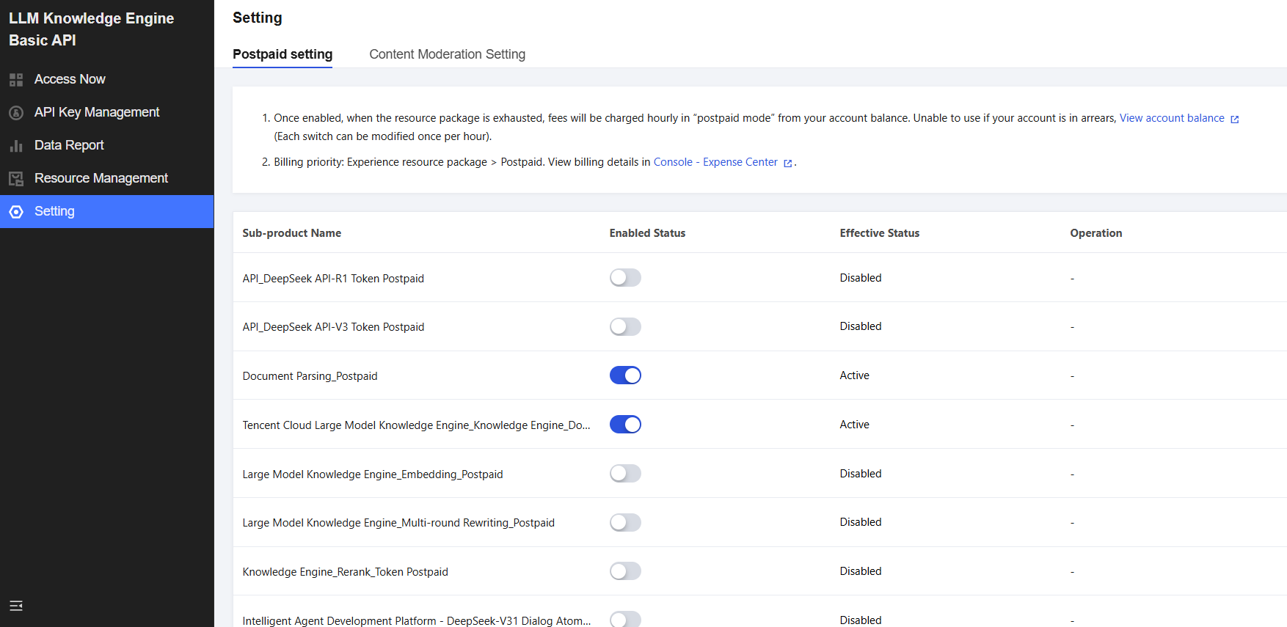Turn off Tencent Cloud Large Model Knowledge Engine toggle
The image size is (1287, 627).
coord(625,425)
